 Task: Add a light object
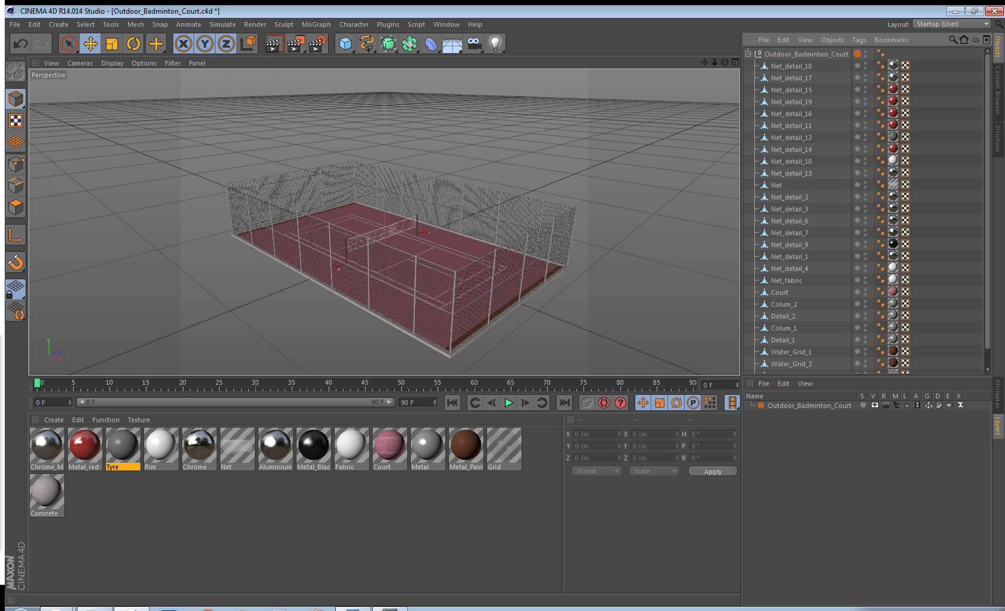[495, 43]
